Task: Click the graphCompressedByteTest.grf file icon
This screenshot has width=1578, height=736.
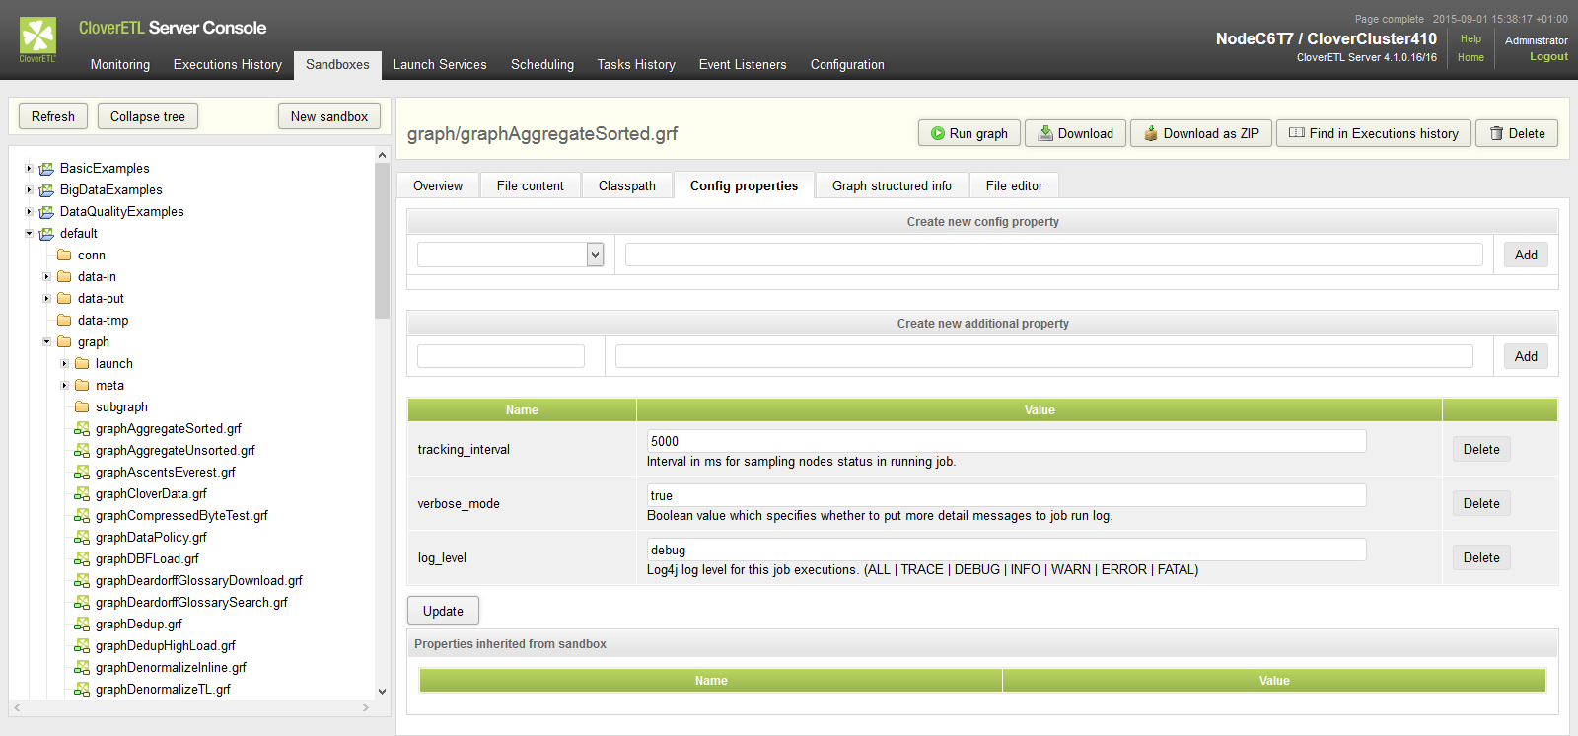Action: tap(82, 516)
